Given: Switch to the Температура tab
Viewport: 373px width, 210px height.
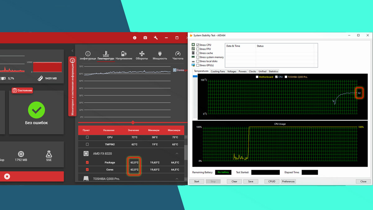Looking at the screenshot, I should [x=106, y=56].
